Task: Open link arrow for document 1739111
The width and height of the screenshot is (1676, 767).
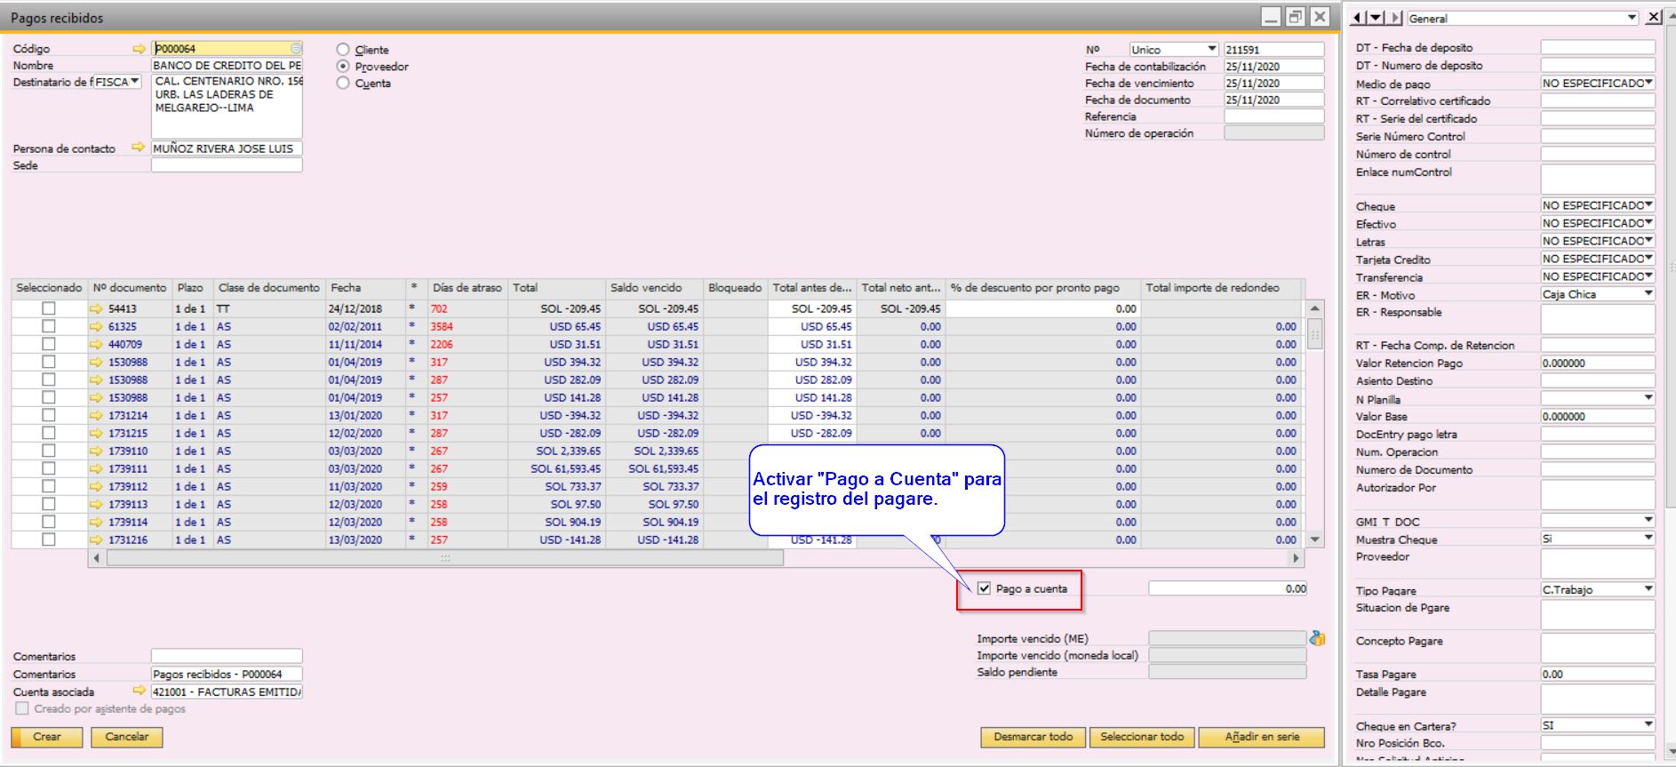Action: point(97,468)
